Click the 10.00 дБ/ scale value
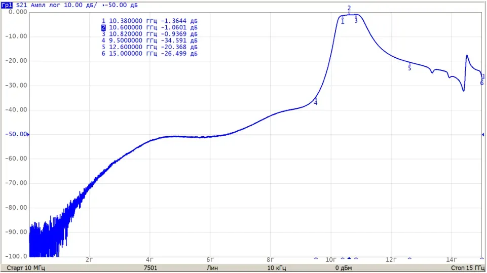This screenshot has height=273, width=487. coord(81,5)
